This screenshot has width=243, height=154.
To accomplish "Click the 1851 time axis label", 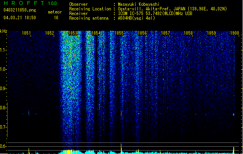I will 26,33.
